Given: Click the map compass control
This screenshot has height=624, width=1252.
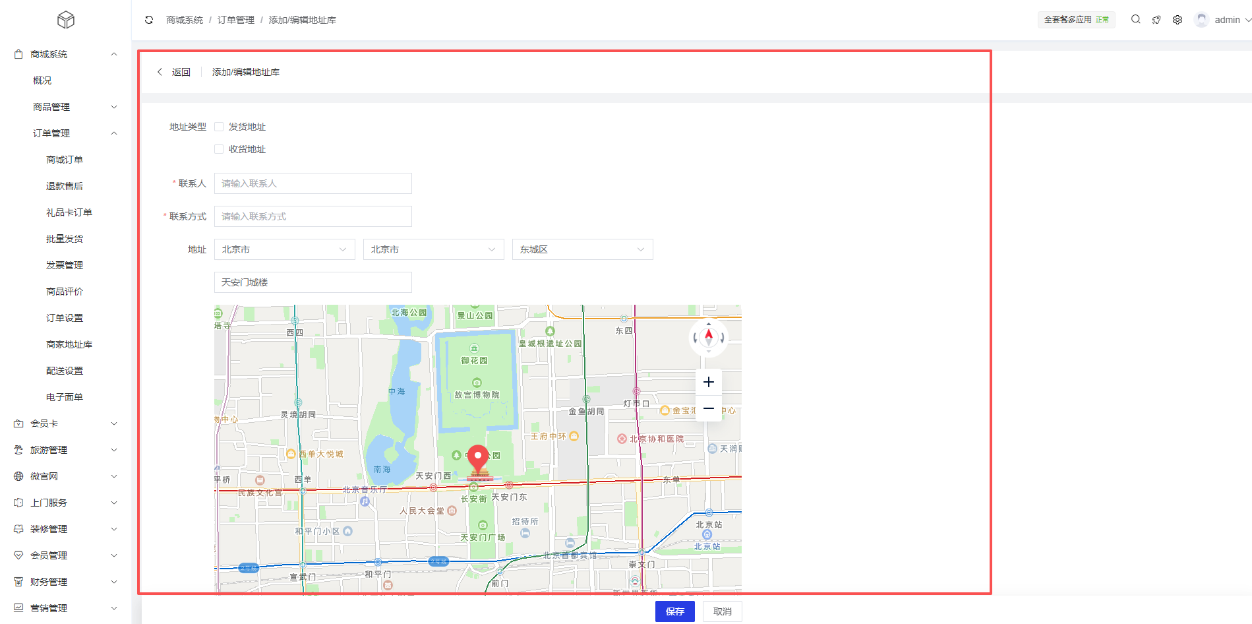Looking at the screenshot, I should (x=709, y=338).
